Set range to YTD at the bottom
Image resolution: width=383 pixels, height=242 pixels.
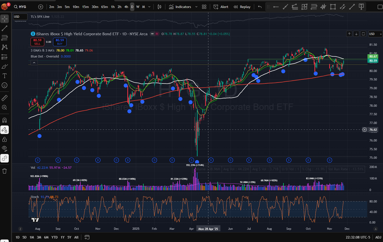[55, 237]
